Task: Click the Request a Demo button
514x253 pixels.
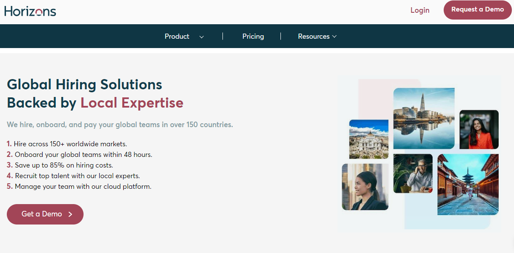Action: [477, 10]
